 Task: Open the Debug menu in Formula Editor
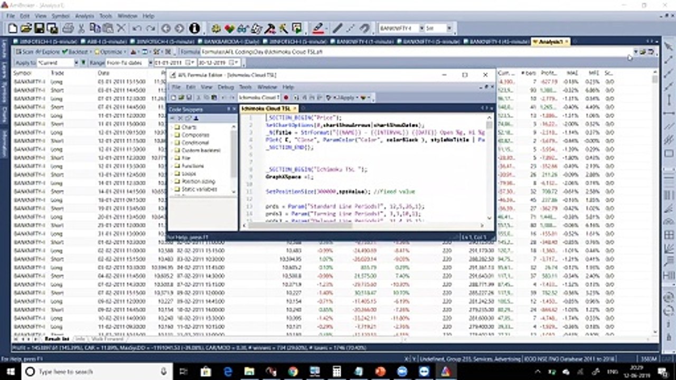click(226, 87)
